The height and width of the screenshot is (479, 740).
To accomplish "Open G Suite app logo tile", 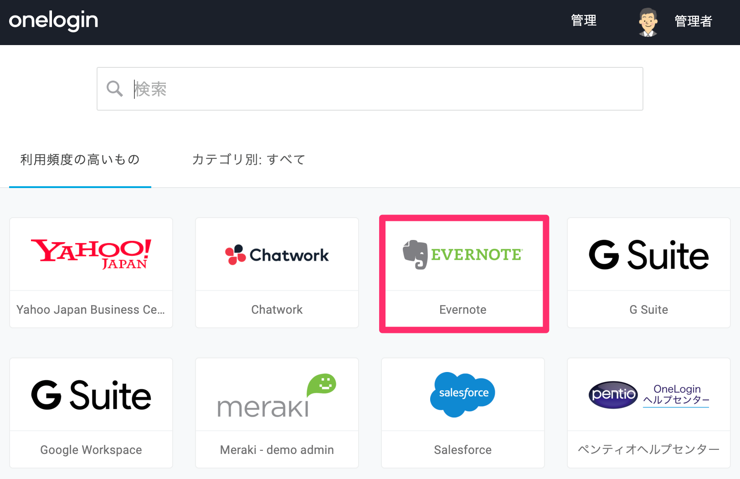I will (x=649, y=255).
